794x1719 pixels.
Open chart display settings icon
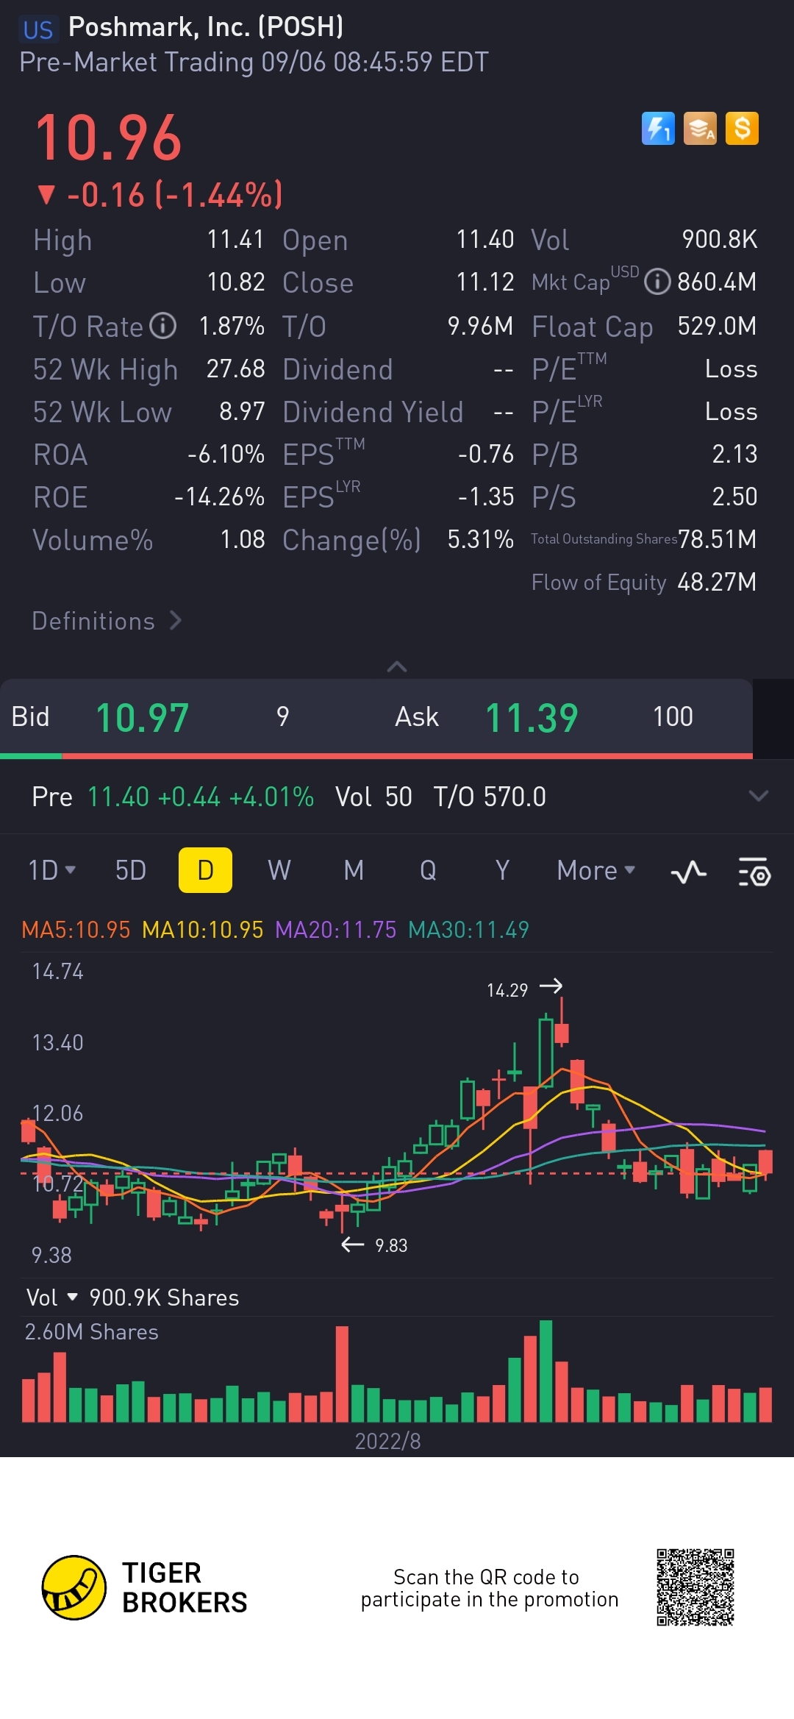coord(754,872)
